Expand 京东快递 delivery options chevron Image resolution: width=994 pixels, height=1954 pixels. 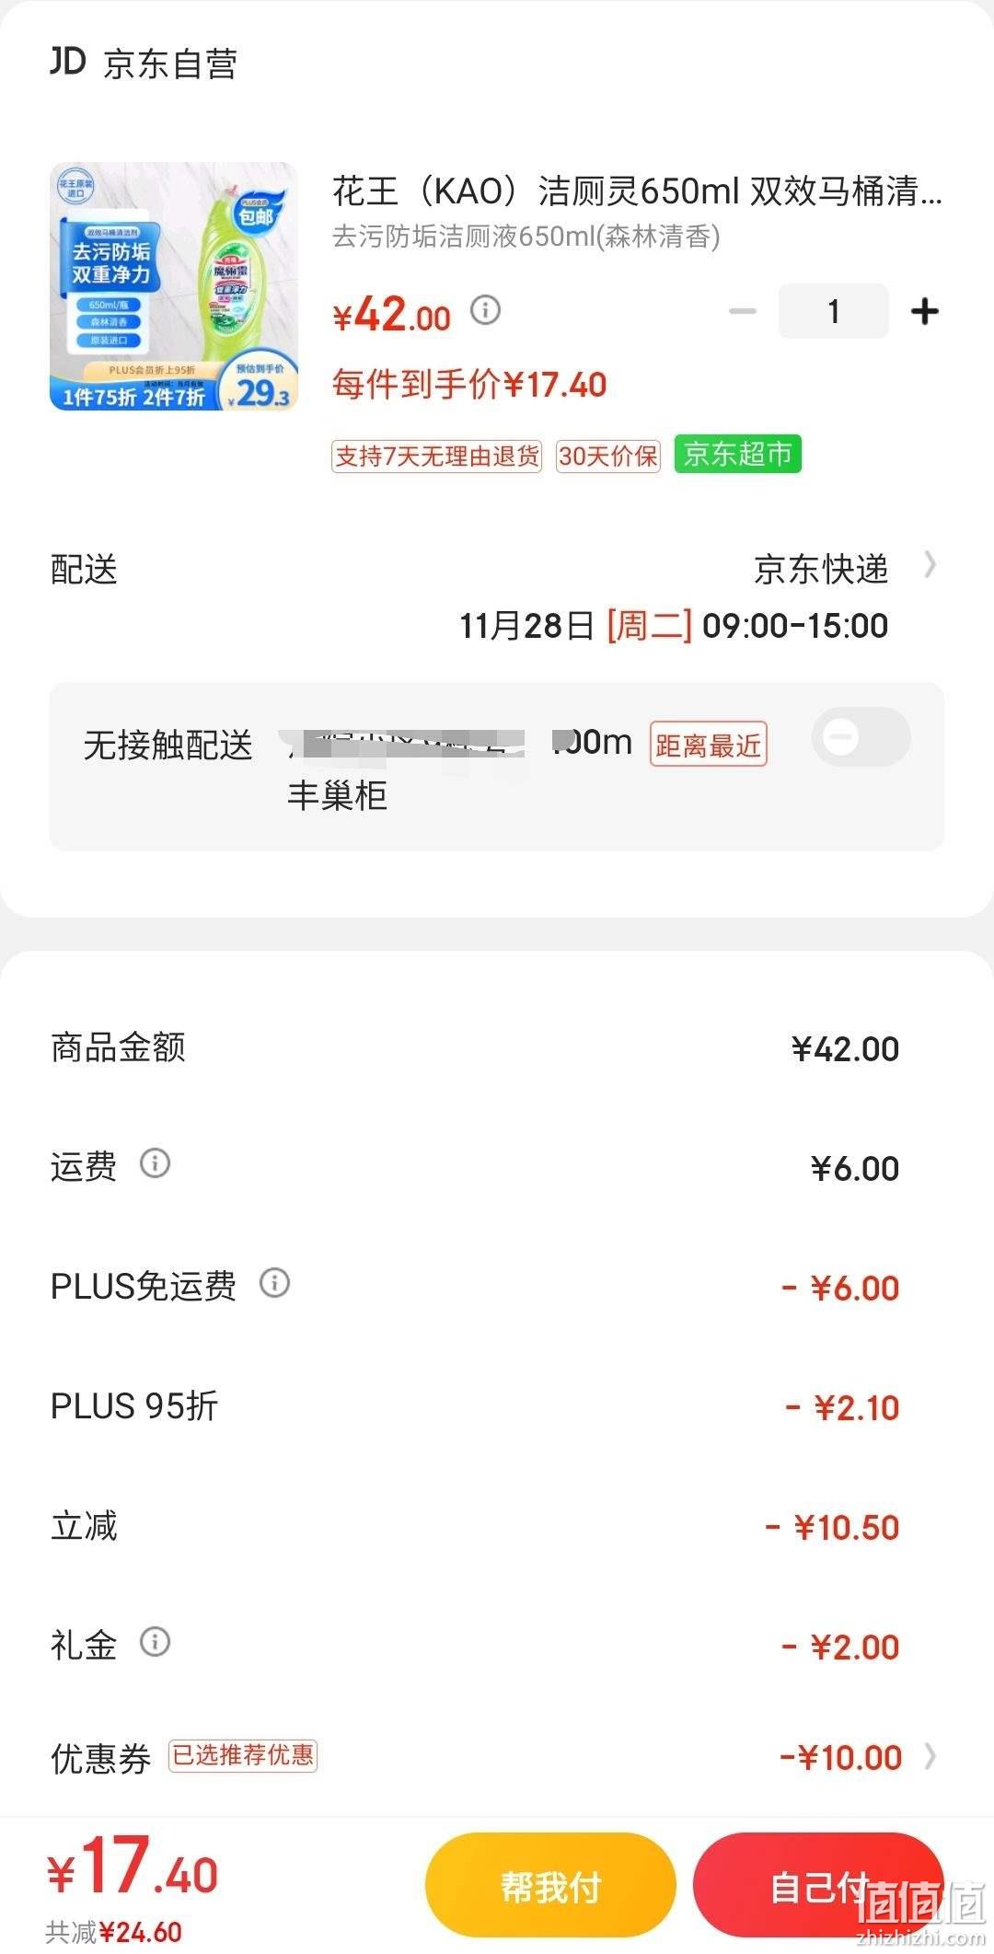click(x=930, y=565)
